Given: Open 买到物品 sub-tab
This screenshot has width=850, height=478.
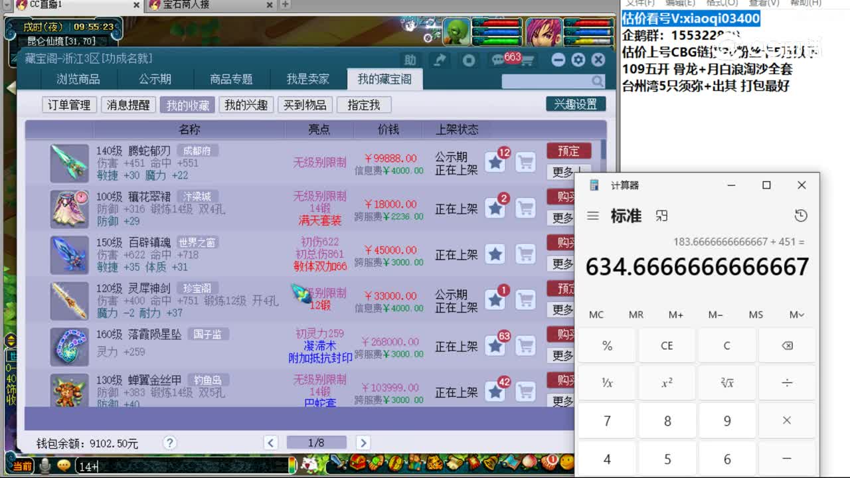Looking at the screenshot, I should click(x=305, y=105).
